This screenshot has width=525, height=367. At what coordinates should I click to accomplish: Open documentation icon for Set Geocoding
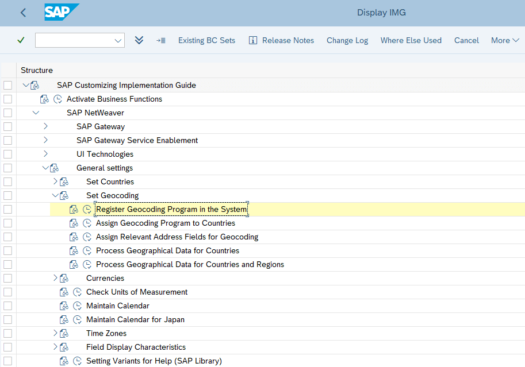pyautogui.click(x=64, y=195)
